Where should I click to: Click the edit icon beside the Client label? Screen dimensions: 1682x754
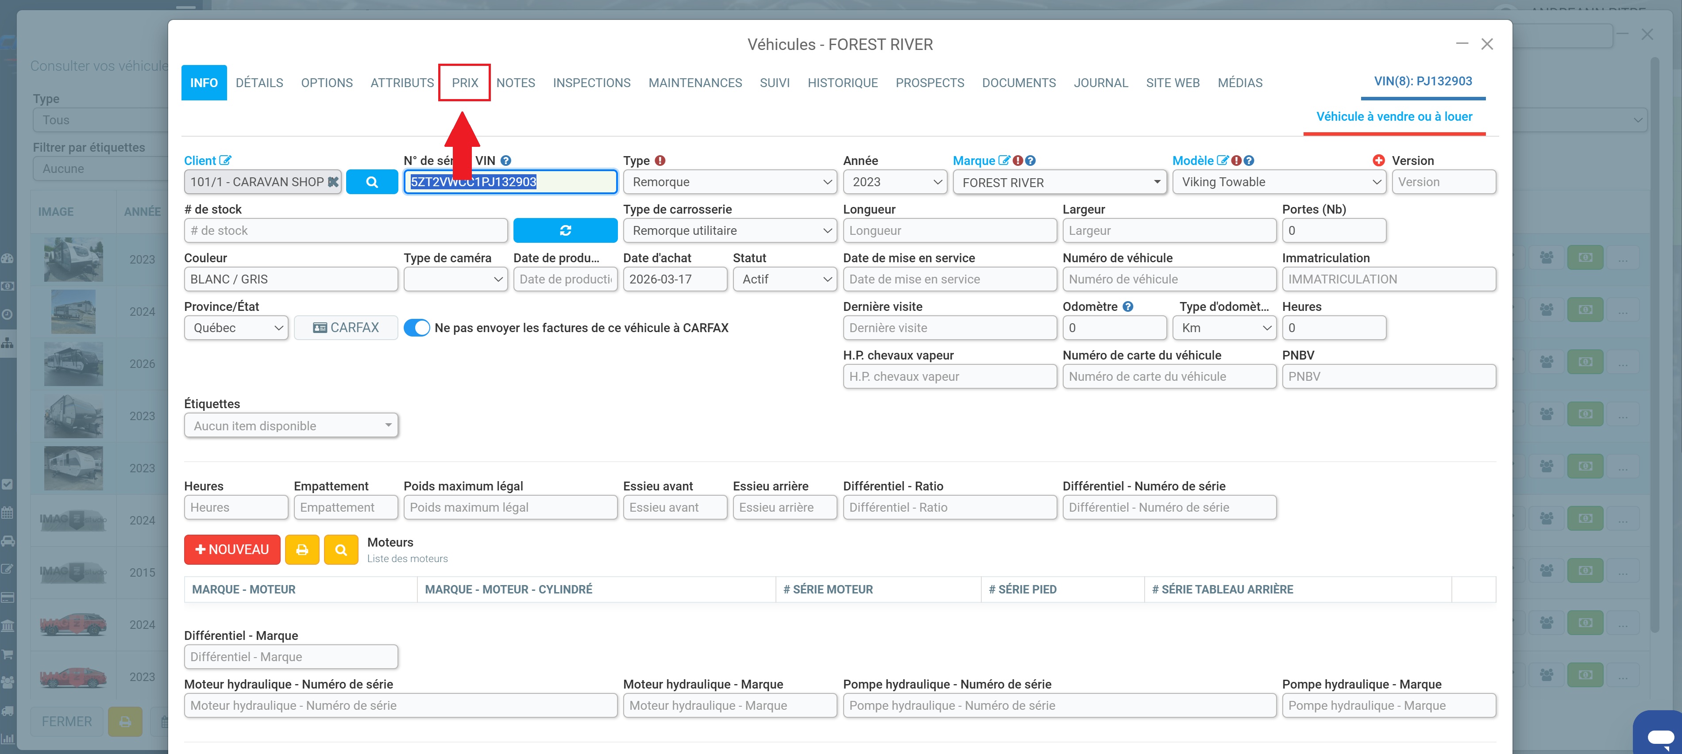coord(225,161)
